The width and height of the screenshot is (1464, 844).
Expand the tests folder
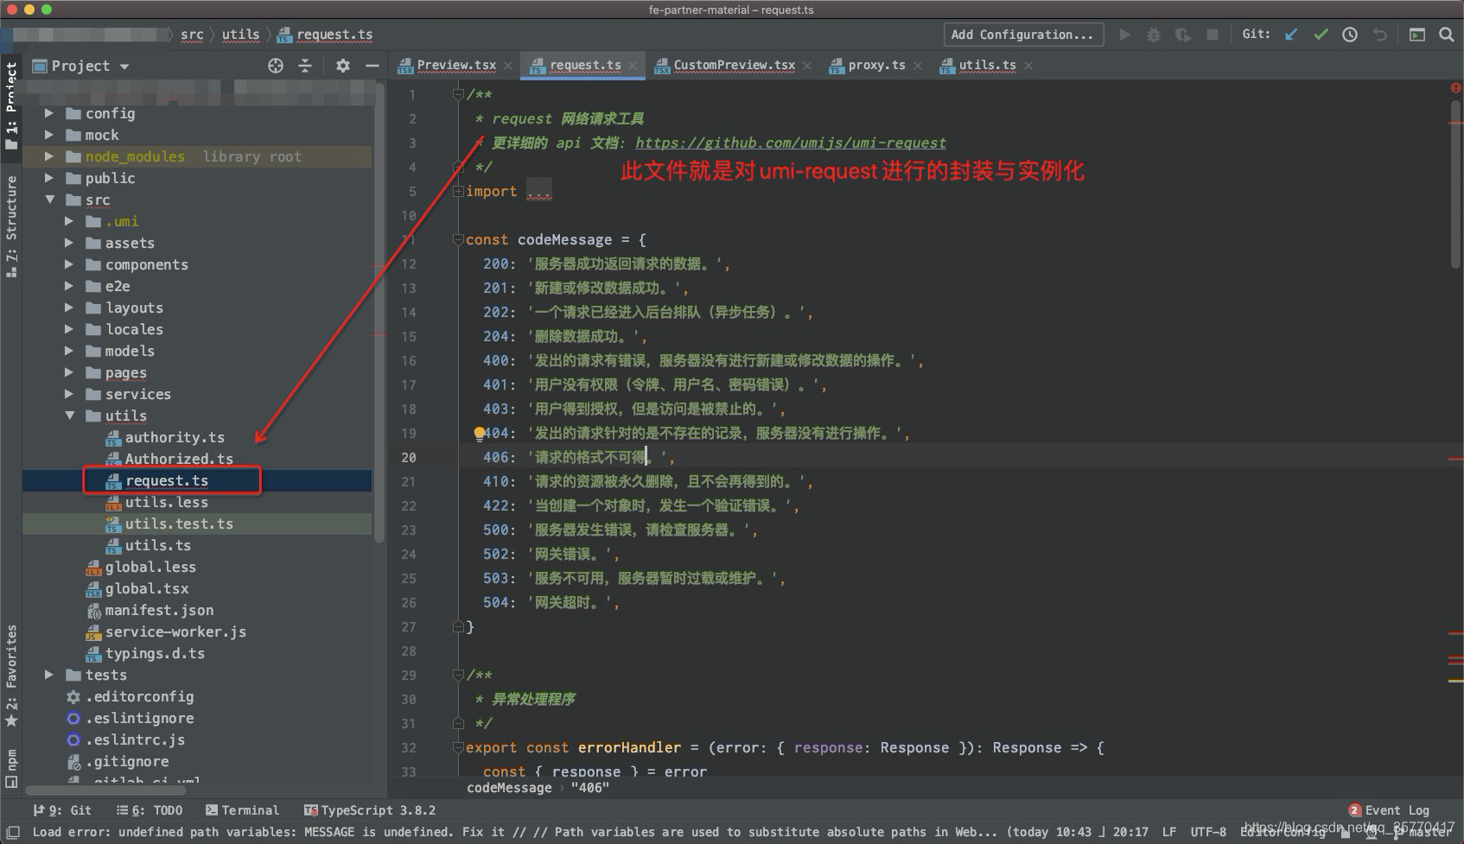49,675
